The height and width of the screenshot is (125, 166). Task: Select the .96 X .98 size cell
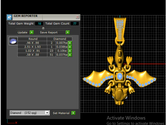coord(33,43)
